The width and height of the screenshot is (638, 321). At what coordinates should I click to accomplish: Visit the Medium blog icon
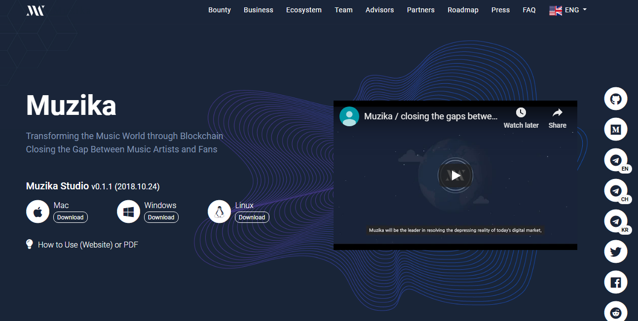coord(615,129)
